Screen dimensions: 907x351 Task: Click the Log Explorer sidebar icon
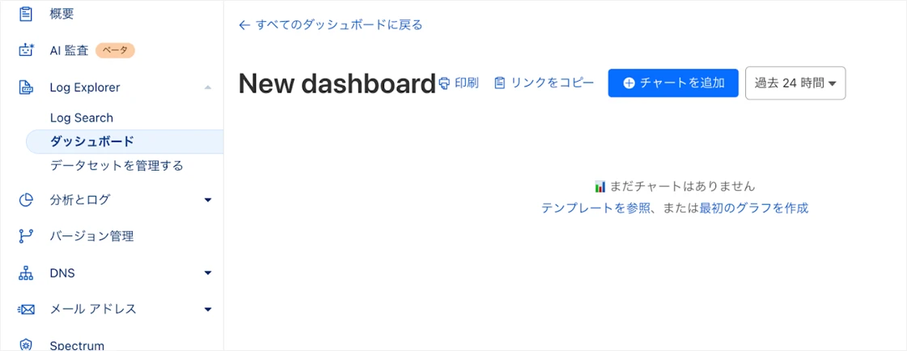coord(26,87)
